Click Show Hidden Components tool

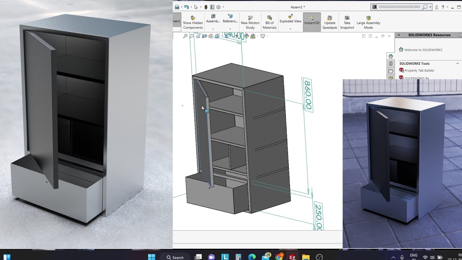point(193,23)
